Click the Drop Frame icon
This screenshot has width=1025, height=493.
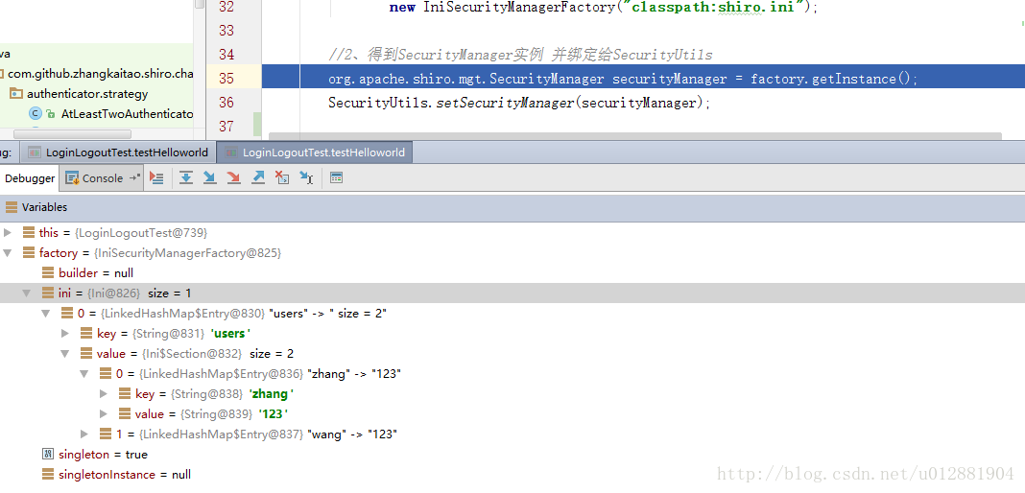[282, 177]
